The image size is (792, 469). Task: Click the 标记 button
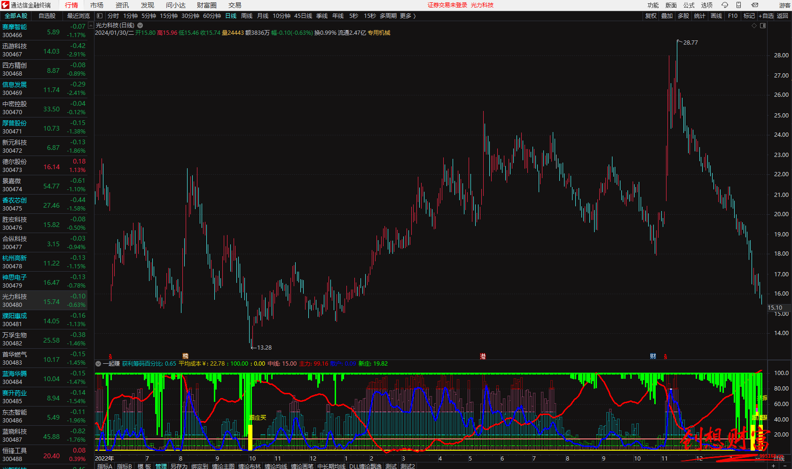pos(749,16)
